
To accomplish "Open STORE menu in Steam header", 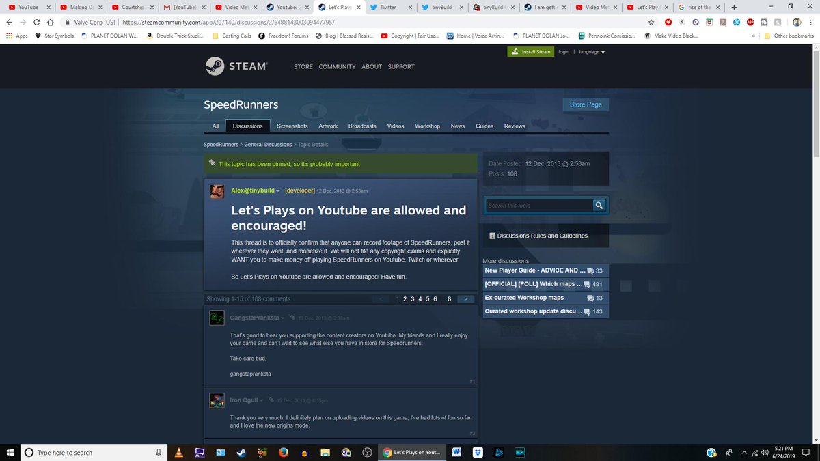I will point(303,66).
